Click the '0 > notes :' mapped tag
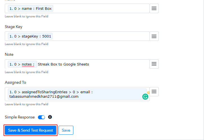 tap(22, 64)
